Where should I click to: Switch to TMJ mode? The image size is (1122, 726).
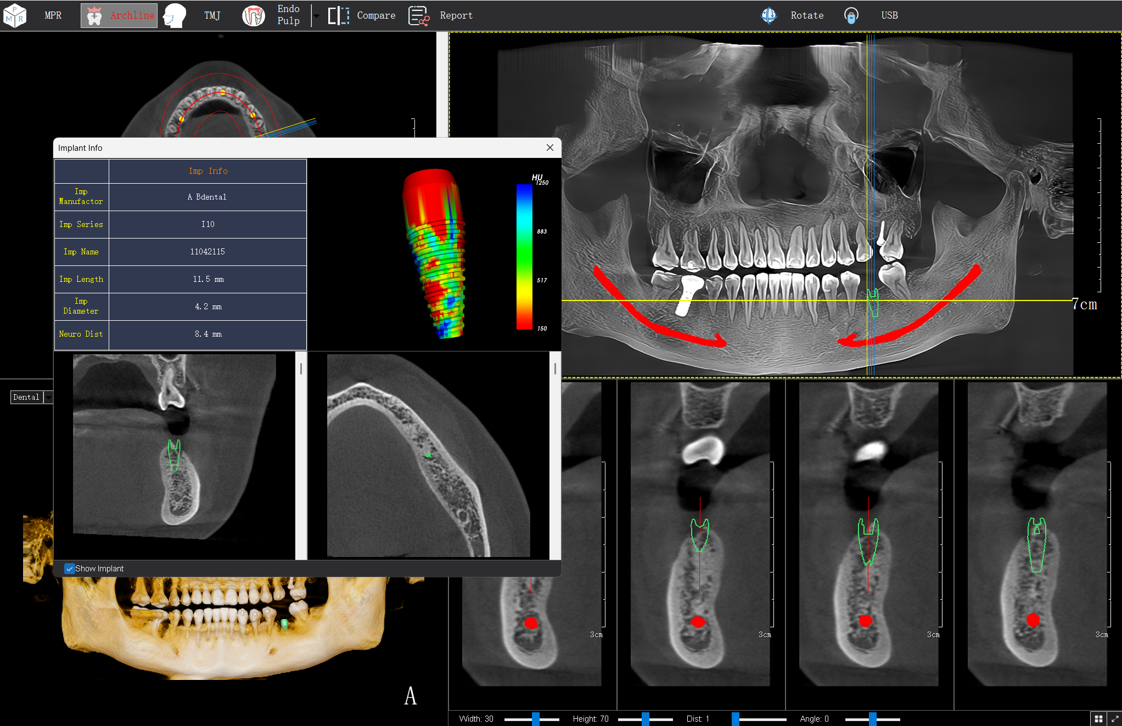click(212, 15)
